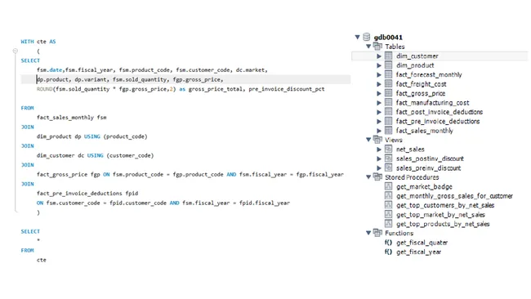The height and width of the screenshot is (299, 531).
Task: Collapse the CTE code fold marker
Action: pyautogui.click(x=16, y=51)
